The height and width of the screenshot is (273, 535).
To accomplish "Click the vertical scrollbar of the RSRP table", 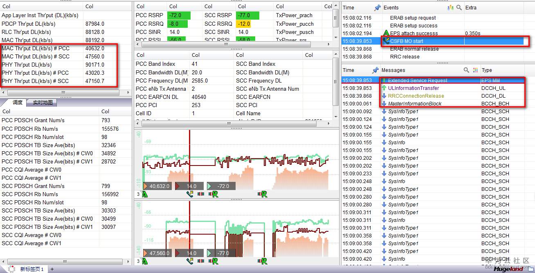I will point(335,18).
